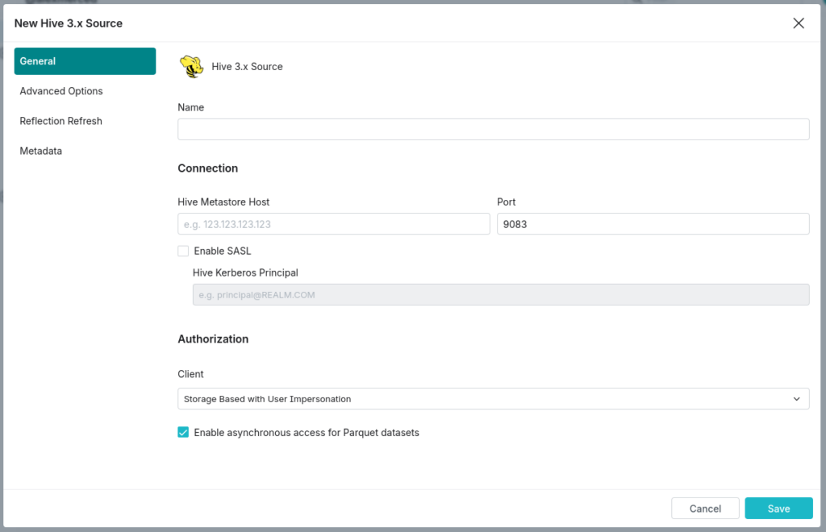Click the Authorization section heading
826x532 pixels.
(213, 339)
